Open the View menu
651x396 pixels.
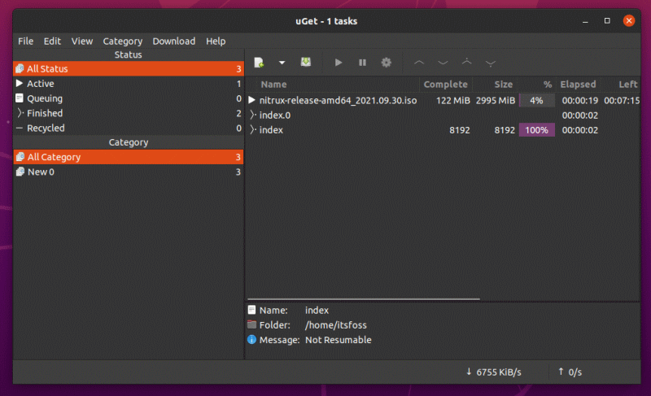coord(82,41)
